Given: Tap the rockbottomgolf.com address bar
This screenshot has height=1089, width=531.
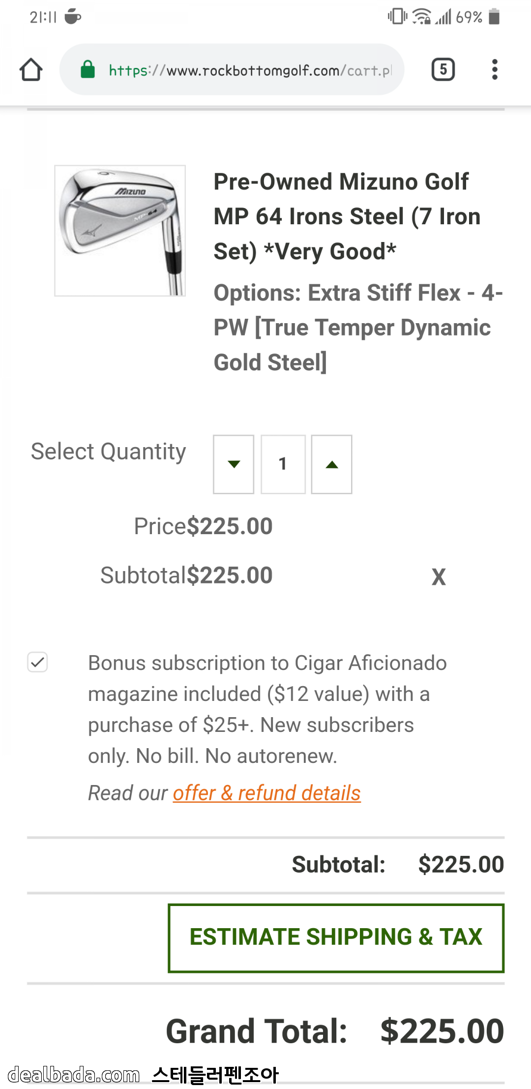Looking at the screenshot, I should pyautogui.click(x=251, y=70).
